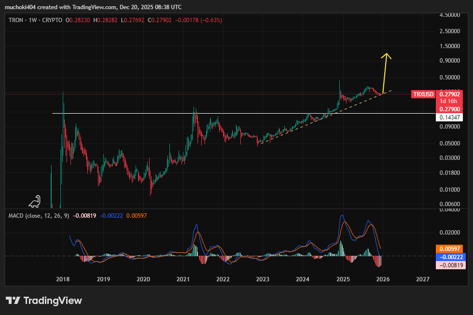Click the orange 0.00597 MACD signal tag
This screenshot has width=473, height=315.
(449, 249)
